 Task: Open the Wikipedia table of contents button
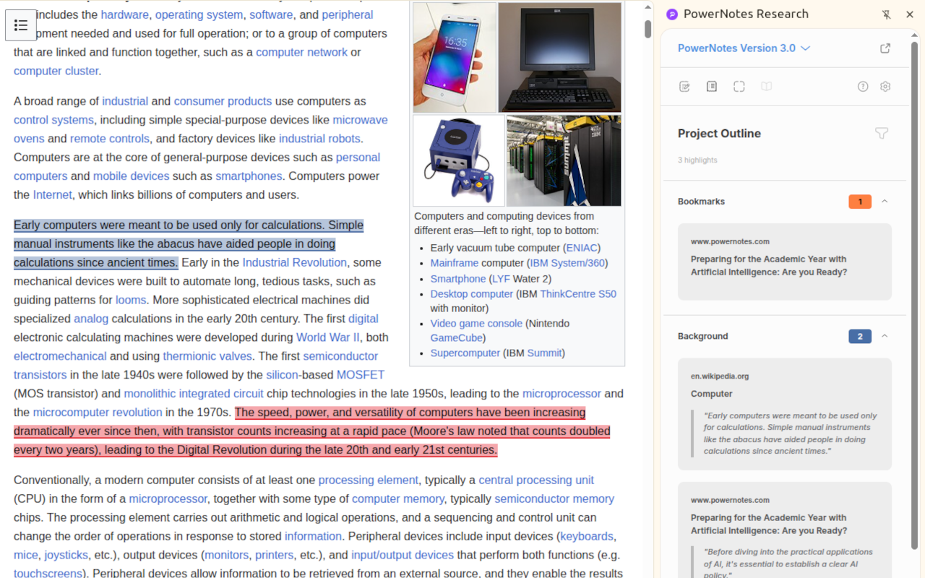click(x=21, y=25)
